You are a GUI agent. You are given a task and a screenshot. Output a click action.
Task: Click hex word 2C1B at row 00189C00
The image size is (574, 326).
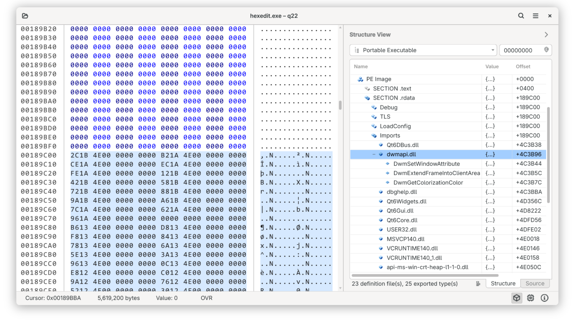tap(79, 155)
